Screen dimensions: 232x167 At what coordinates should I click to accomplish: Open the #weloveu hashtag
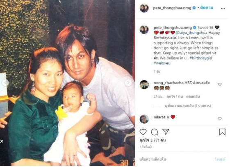coord(162,63)
